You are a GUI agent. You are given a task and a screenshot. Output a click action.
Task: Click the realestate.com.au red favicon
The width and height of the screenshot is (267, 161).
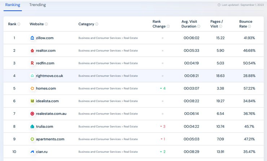click(32, 113)
